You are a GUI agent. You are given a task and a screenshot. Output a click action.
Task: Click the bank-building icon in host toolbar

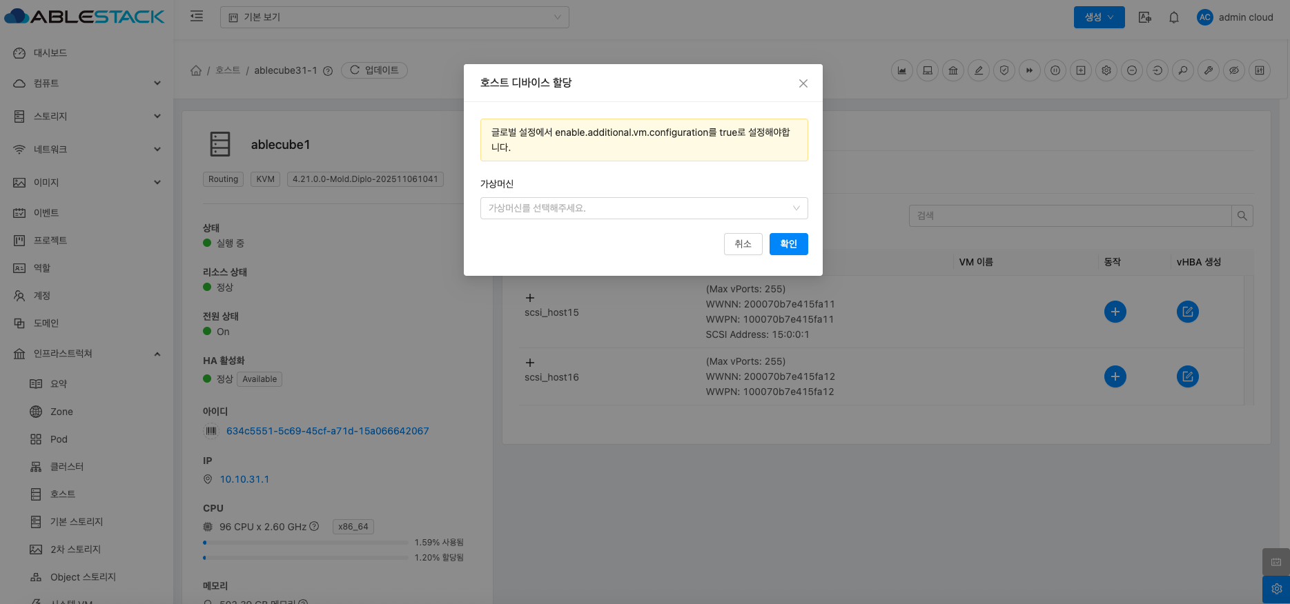[x=953, y=70]
